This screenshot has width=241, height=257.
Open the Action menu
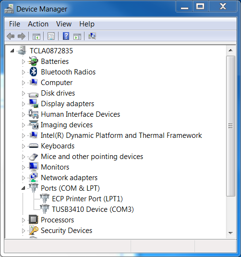tap(38, 24)
